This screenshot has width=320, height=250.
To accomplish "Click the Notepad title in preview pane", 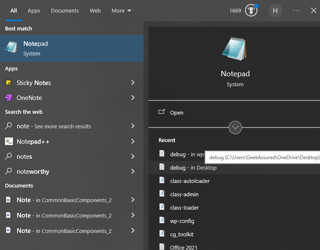I will [x=235, y=74].
